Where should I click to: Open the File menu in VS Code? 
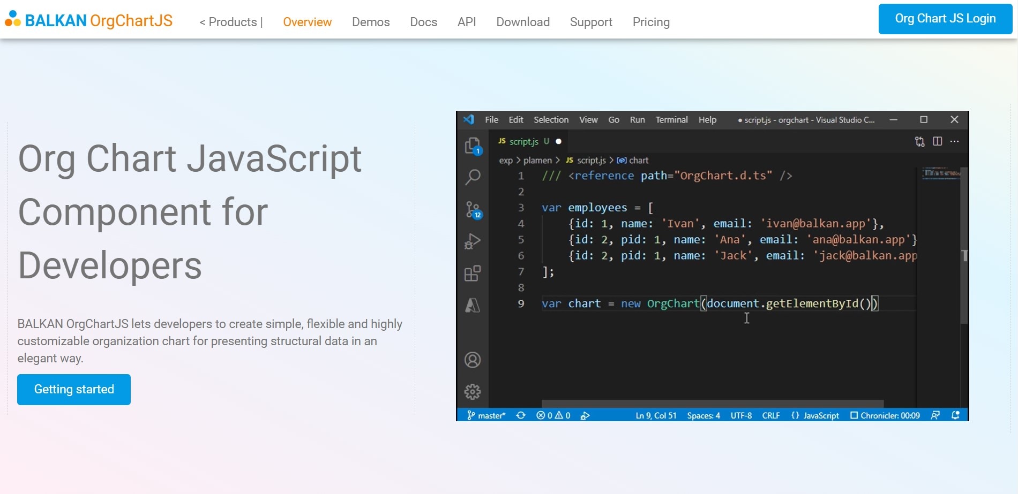point(492,120)
